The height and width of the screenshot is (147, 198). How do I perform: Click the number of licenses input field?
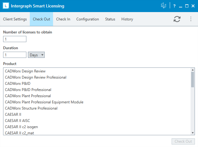point(15,39)
